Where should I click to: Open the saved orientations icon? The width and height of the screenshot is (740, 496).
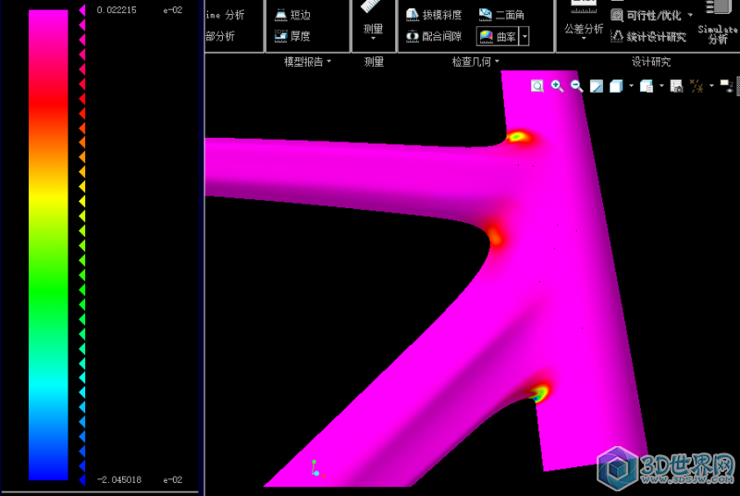(x=647, y=86)
